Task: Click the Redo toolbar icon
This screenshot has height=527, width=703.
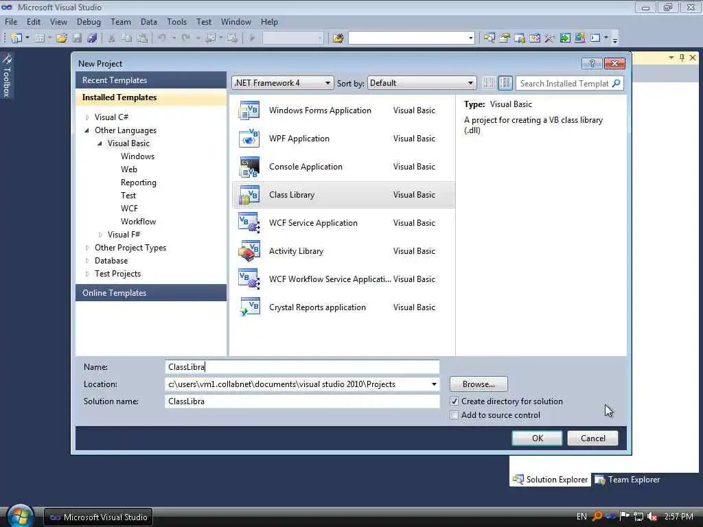Action: (185, 38)
